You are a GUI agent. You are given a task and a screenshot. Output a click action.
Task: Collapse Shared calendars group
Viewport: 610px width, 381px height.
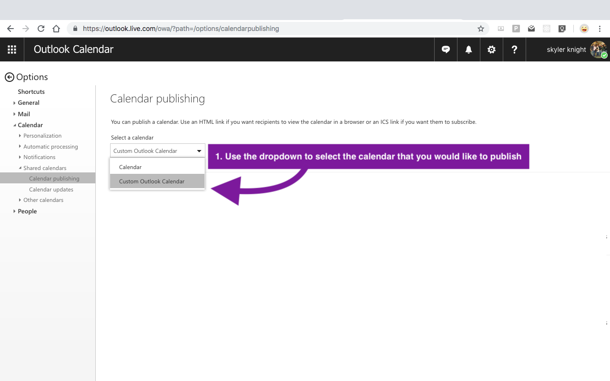(x=20, y=168)
